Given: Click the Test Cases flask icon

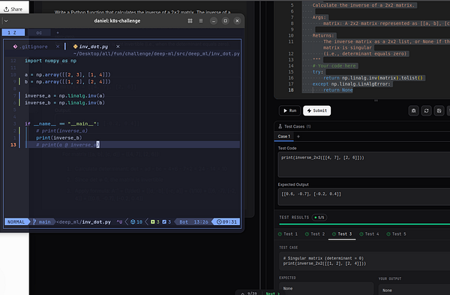Looking at the screenshot, I should coord(280,126).
